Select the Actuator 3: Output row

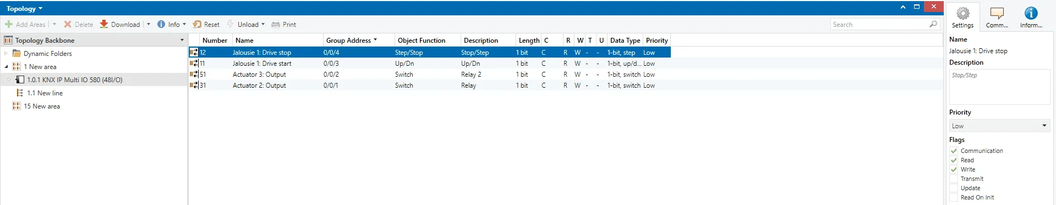(x=429, y=74)
